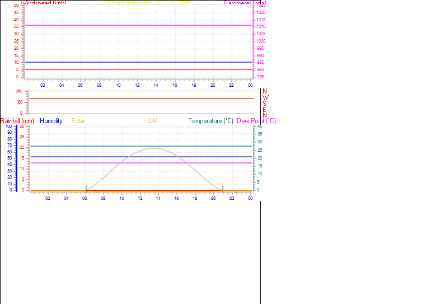Click the E compass direction letter
Screen dimensions: 426x304
[x=265, y=110]
